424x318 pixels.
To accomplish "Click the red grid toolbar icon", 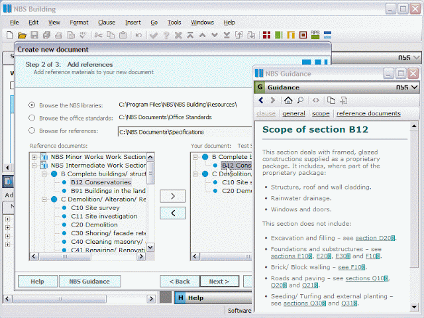I will click(x=266, y=35).
